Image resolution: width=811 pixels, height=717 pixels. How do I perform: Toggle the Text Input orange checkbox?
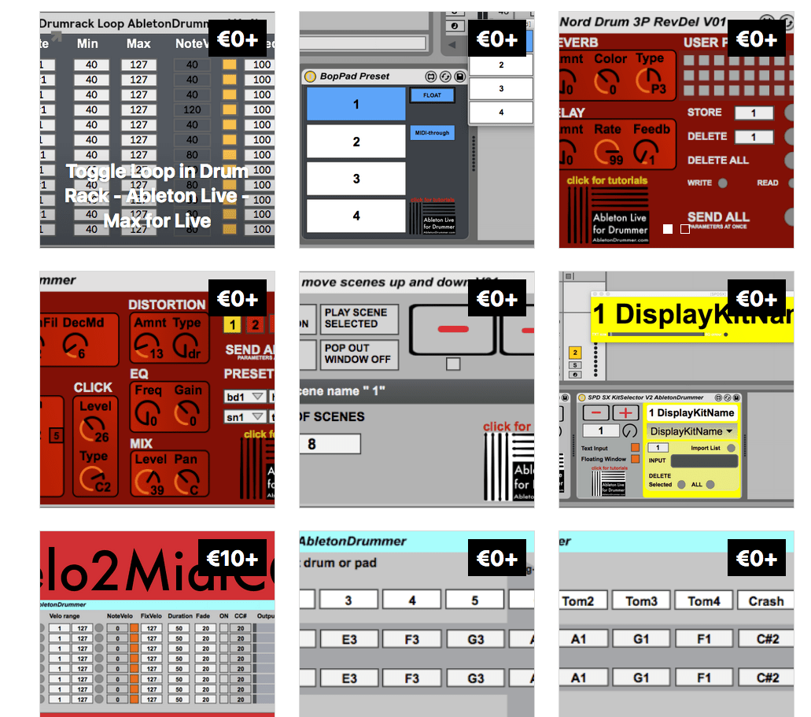click(635, 448)
